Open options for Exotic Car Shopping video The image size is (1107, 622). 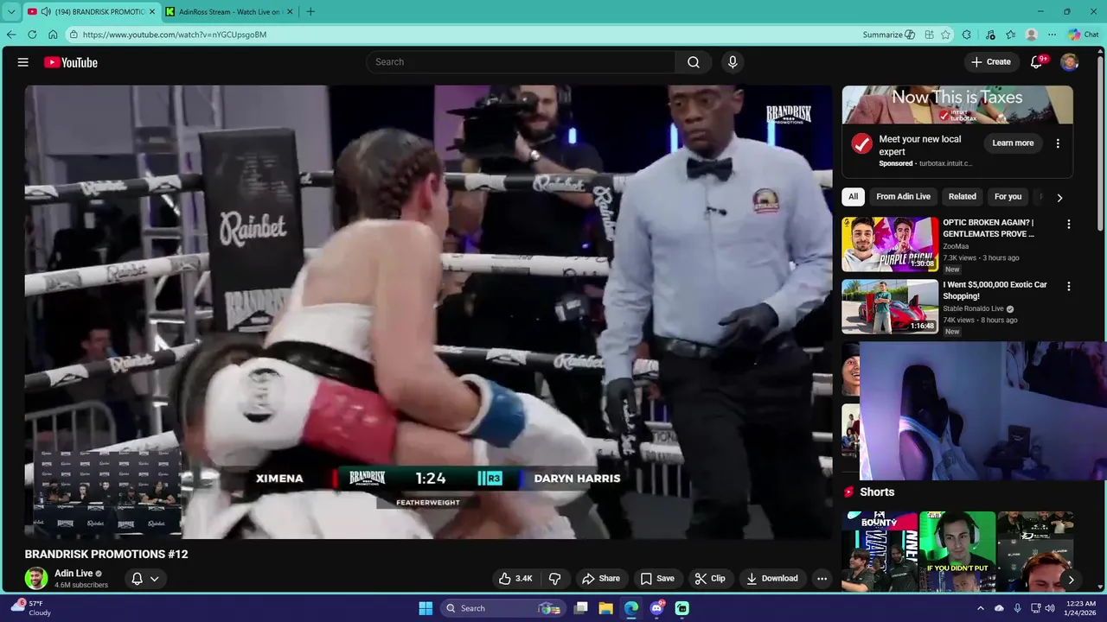1068,286
